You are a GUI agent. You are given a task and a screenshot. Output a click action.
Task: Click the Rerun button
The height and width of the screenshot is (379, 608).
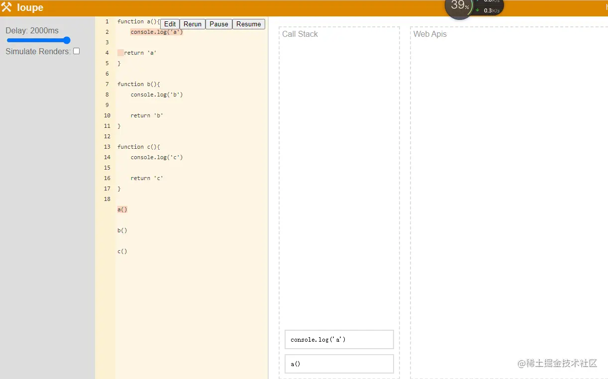193,24
